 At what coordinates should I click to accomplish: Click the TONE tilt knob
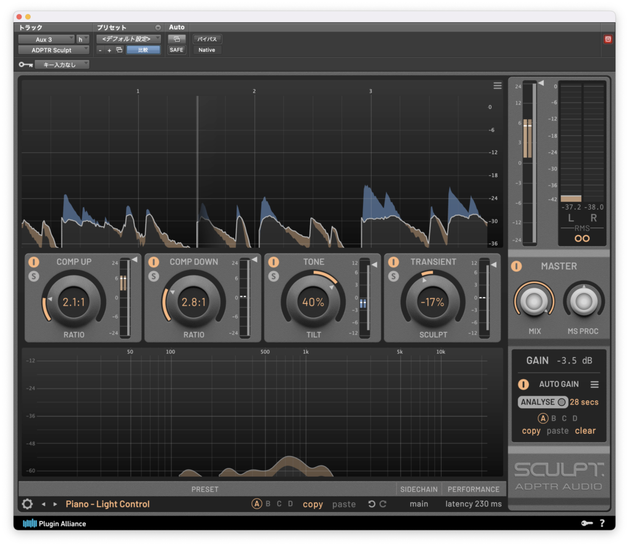[x=313, y=301]
